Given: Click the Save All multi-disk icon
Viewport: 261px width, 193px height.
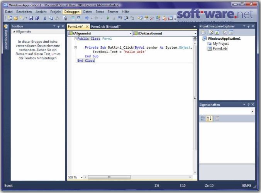Looking at the screenshot, I should pyautogui.click(x=37, y=18).
